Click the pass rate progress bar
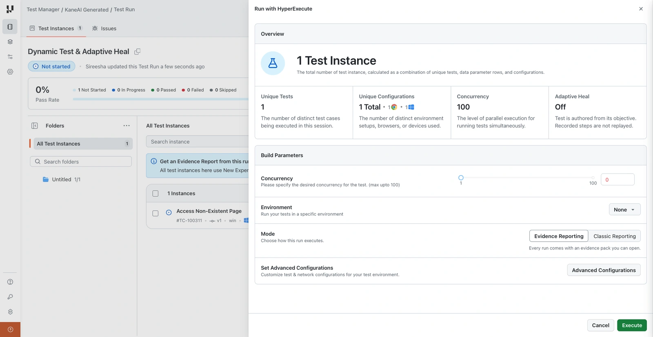The height and width of the screenshot is (337, 653). pyautogui.click(x=160, y=99)
